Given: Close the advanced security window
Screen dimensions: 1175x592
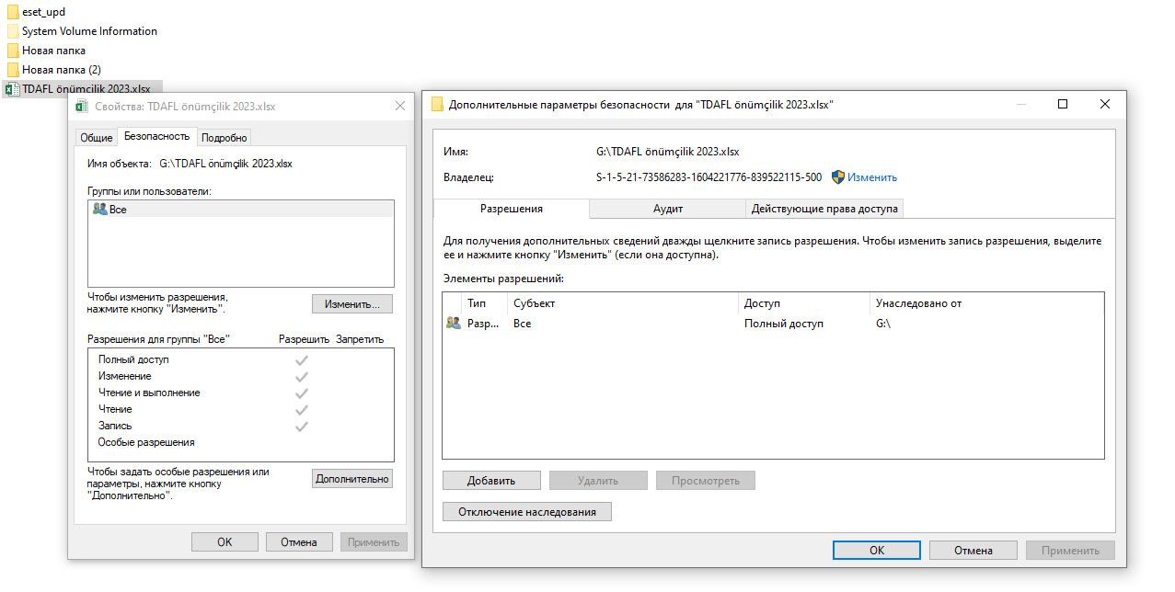Looking at the screenshot, I should 1105,105.
